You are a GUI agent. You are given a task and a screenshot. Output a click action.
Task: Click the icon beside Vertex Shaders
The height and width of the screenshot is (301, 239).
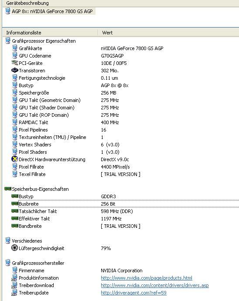tap(14, 144)
